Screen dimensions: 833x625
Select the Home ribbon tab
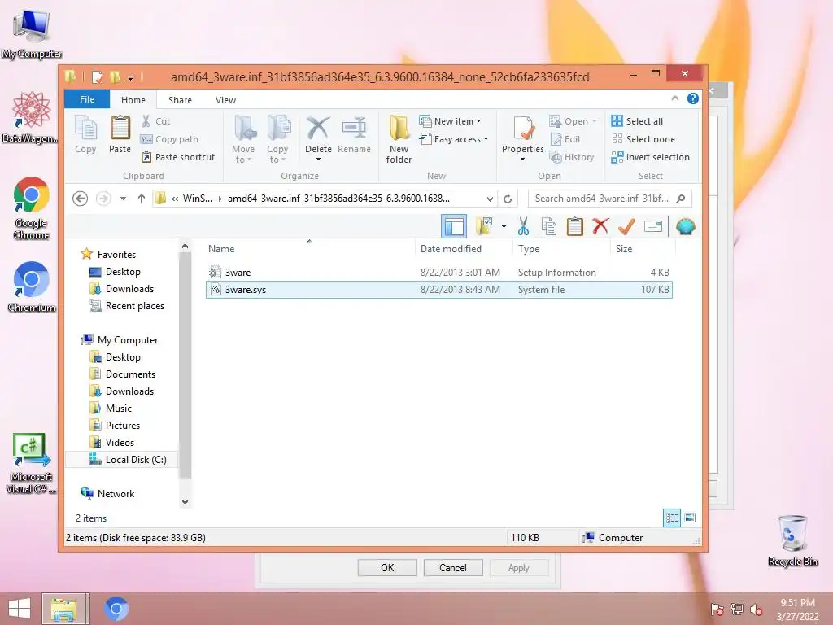tap(133, 100)
